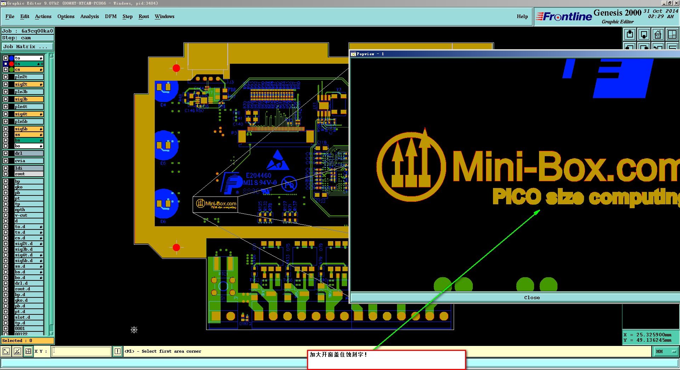Image resolution: width=680 pixels, height=370 pixels.
Task: Select the npth layer name
Action: pyautogui.click(x=29, y=210)
